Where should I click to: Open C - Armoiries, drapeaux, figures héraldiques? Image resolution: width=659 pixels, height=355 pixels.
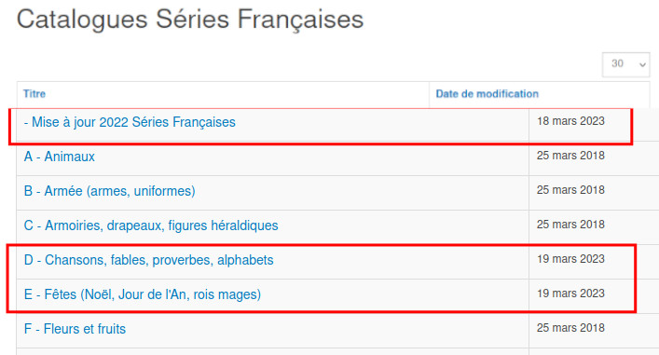point(151,225)
